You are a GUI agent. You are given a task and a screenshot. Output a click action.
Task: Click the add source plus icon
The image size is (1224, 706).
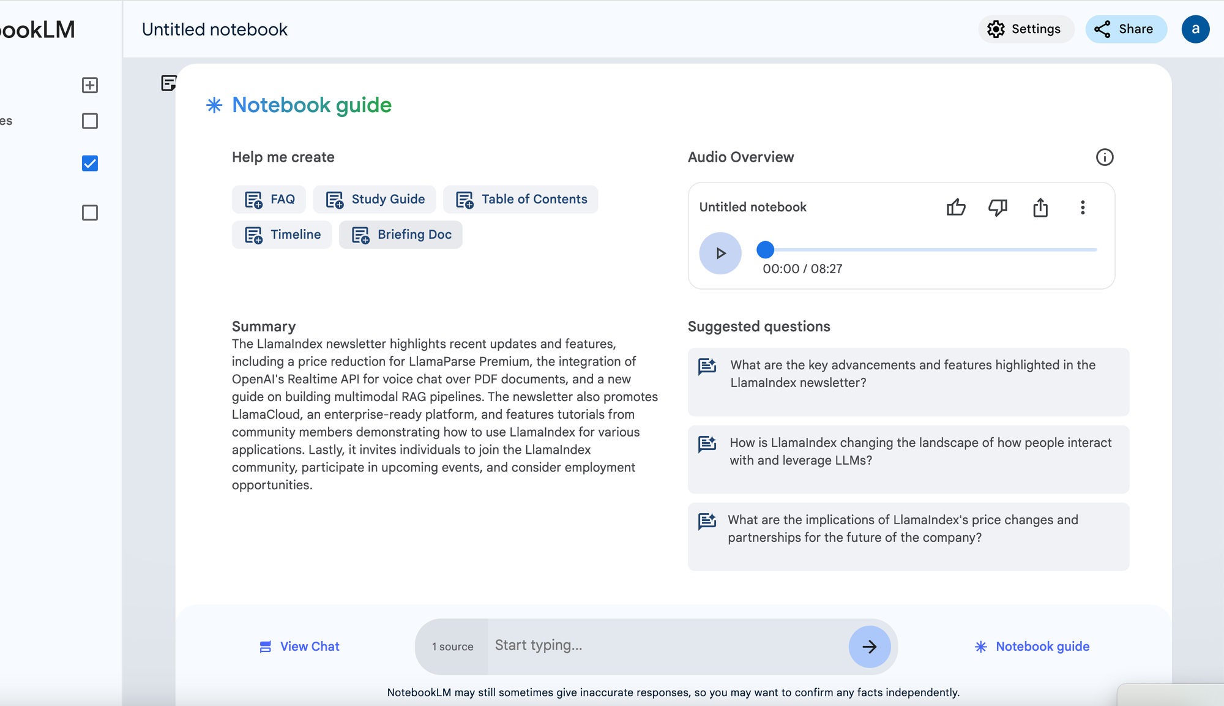point(90,85)
